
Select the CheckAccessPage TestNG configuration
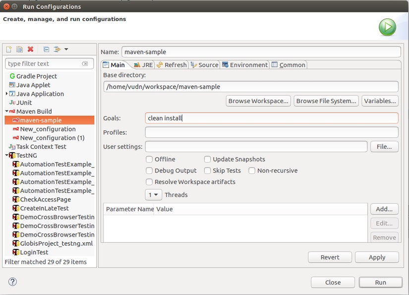coord(45,199)
